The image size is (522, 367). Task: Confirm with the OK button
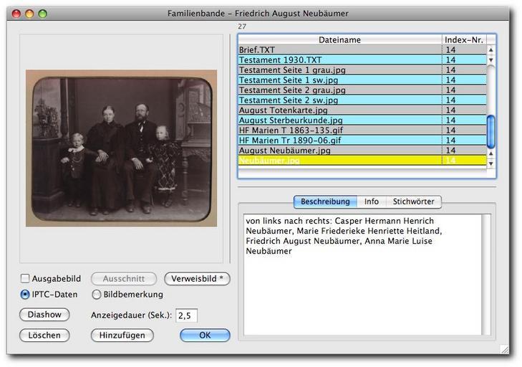pyautogui.click(x=205, y=335)
